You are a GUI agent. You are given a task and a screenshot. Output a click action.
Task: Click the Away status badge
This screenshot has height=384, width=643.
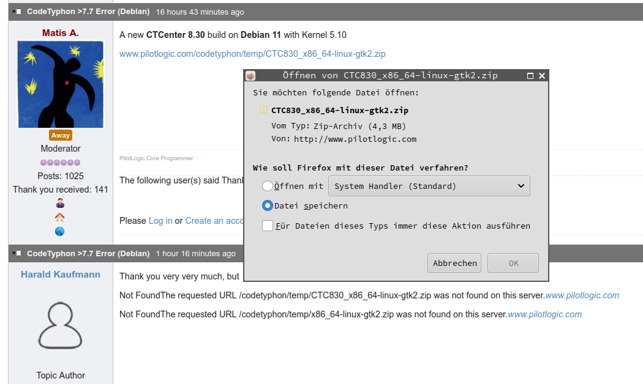coord(60,135)
